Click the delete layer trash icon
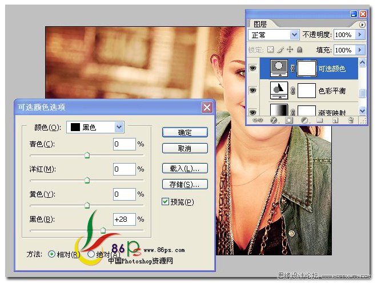377x285 pixels. pyautogui.click(x=351, y=120)
